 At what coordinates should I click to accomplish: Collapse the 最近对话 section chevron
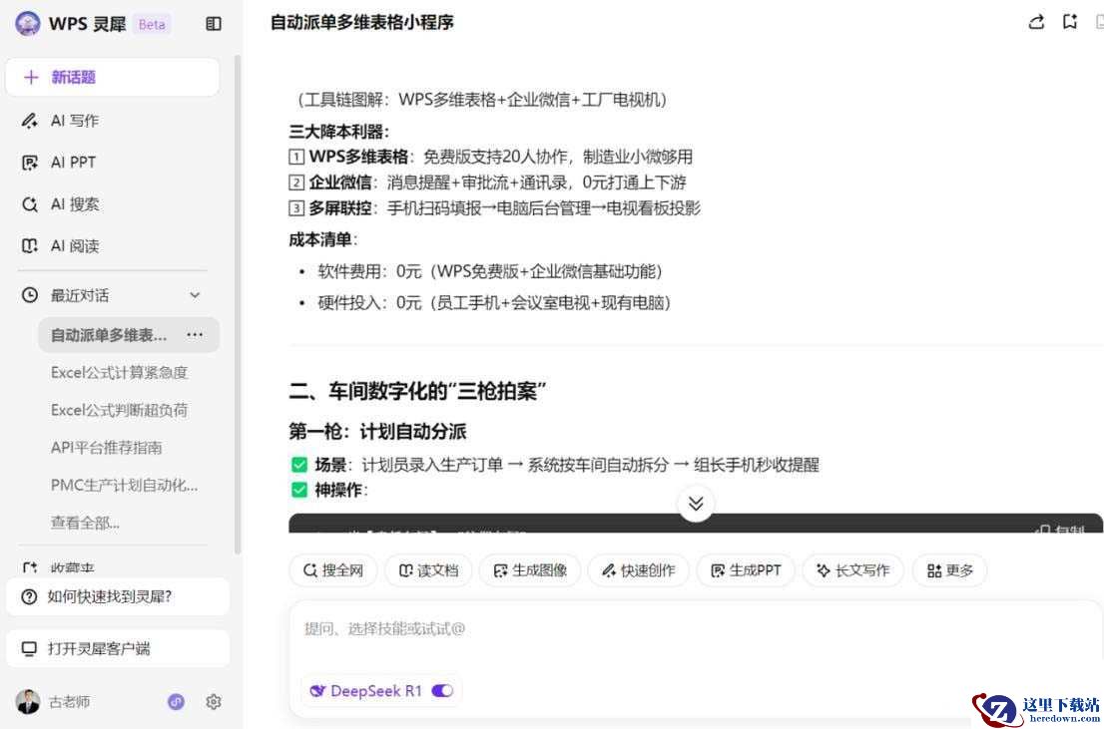(195, 295)
